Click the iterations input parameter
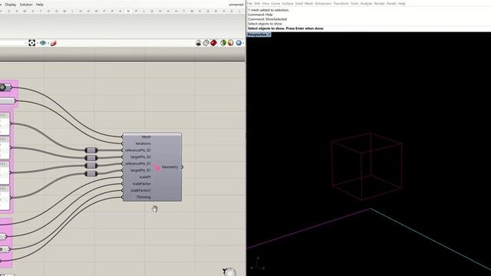The image size is (491, 276). tap(143, 143)
